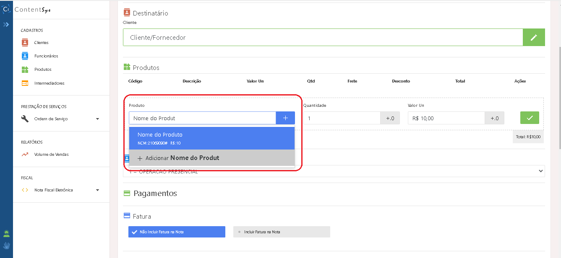Click the Intermediadores sidebar icon
This screenshot has height=258, width=561.
25,83
